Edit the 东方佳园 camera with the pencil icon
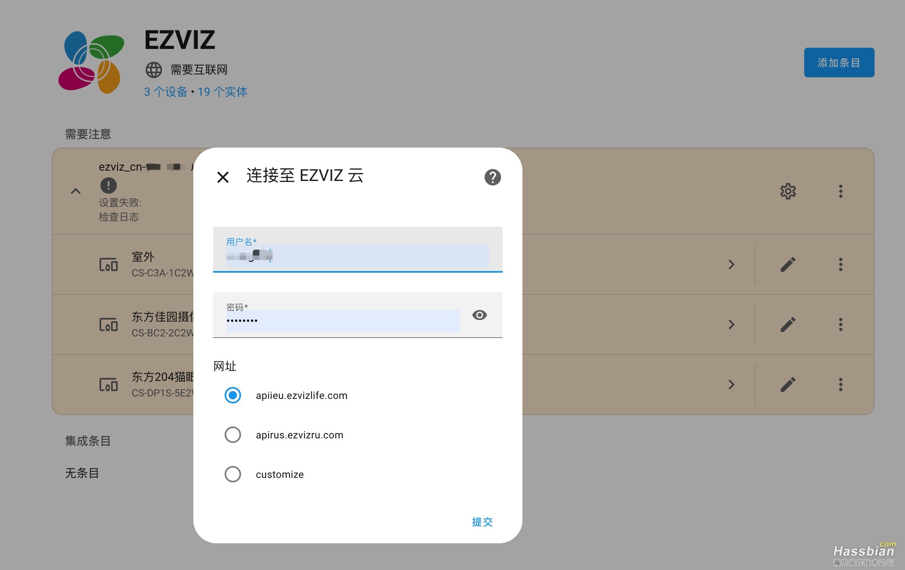This screenshot has height=570, width=905. (x=788, y=324)
